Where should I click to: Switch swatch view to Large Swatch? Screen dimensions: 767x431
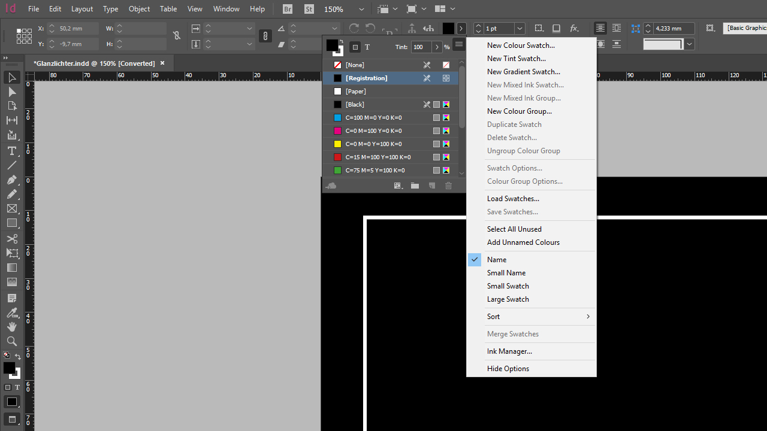click(508, 299)
